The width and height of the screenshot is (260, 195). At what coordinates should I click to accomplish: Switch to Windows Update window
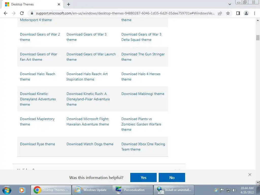92,190
